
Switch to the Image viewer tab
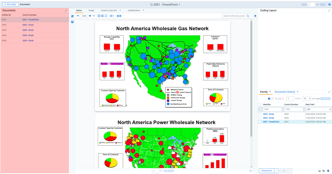tap(91, 10)
